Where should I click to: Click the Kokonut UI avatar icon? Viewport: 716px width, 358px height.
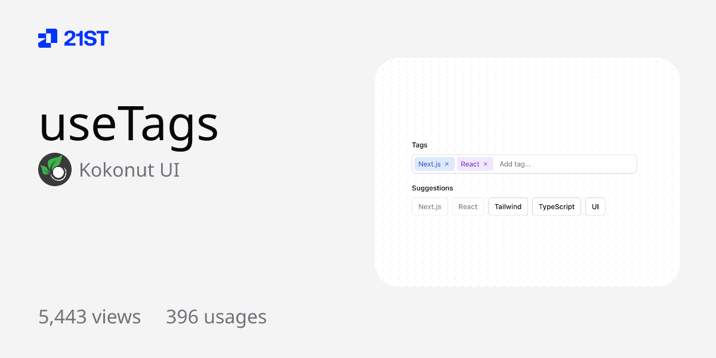tap(55, 169)
